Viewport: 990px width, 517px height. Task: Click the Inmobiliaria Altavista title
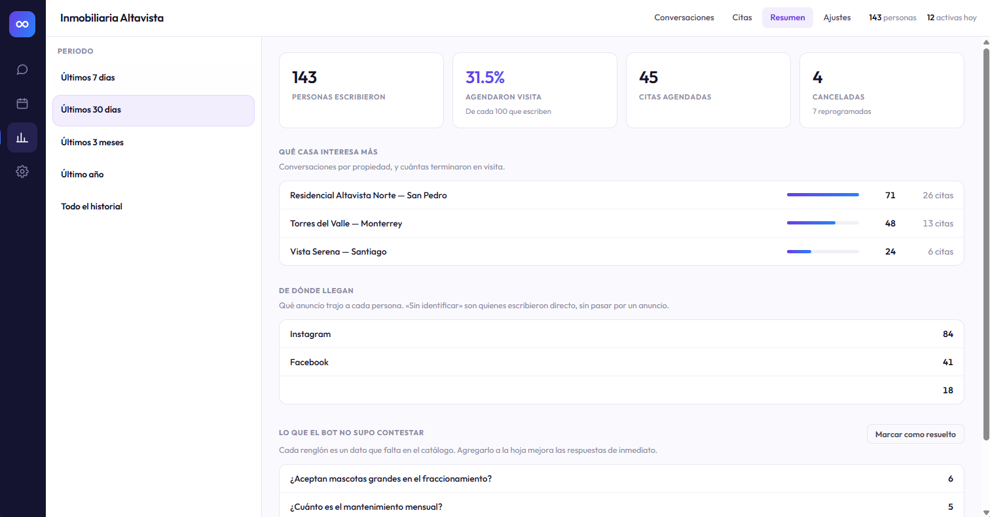(x=112, y=18)
